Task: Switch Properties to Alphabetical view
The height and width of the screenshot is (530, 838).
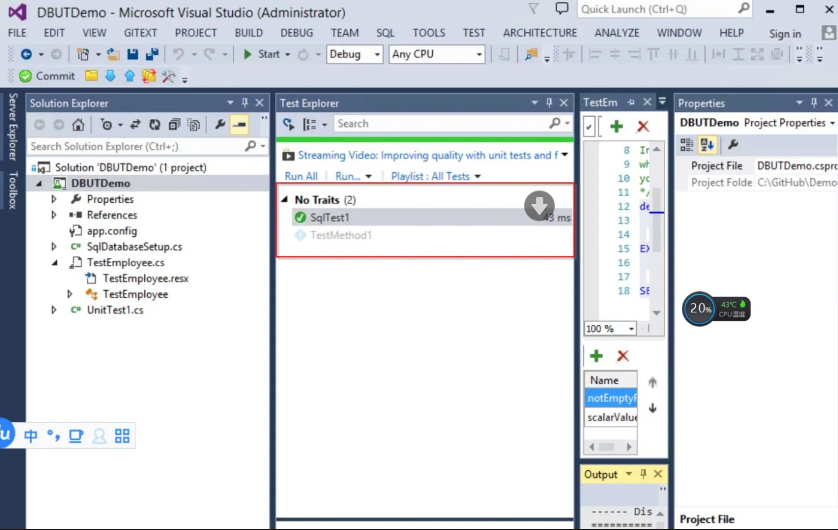Action: click(x=707, y=144)
